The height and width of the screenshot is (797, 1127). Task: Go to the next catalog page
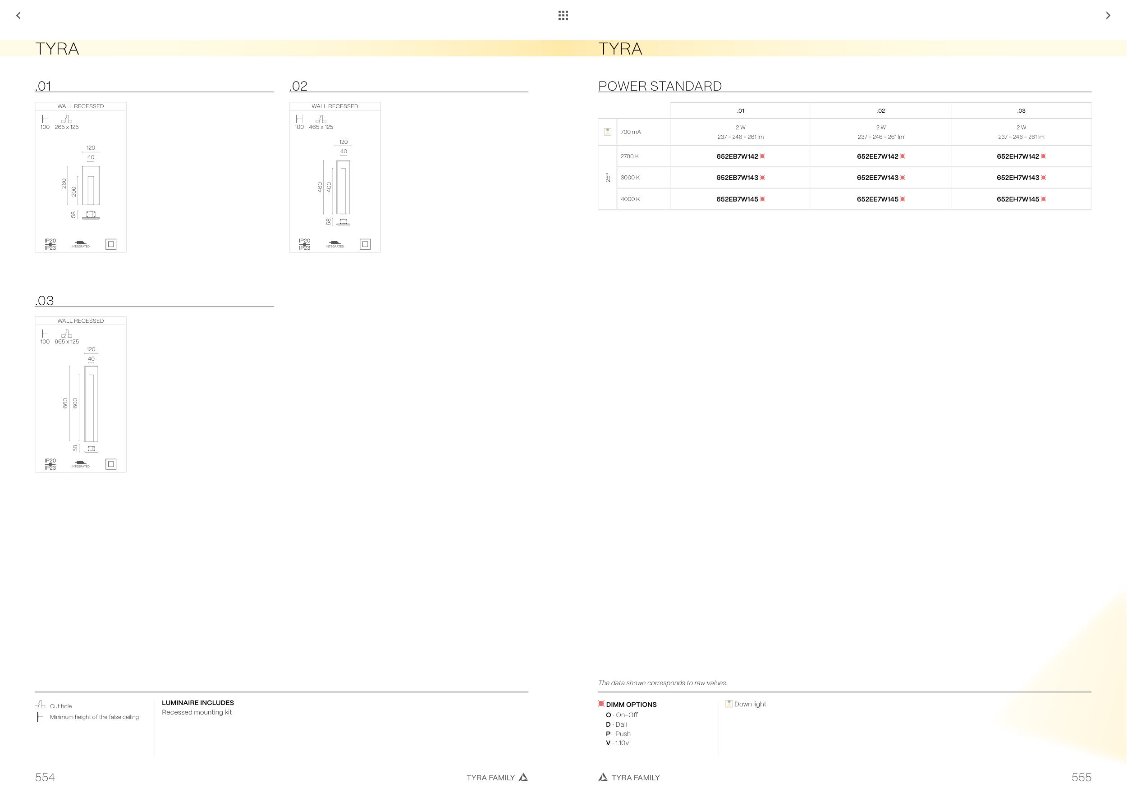coord(1108,15)
